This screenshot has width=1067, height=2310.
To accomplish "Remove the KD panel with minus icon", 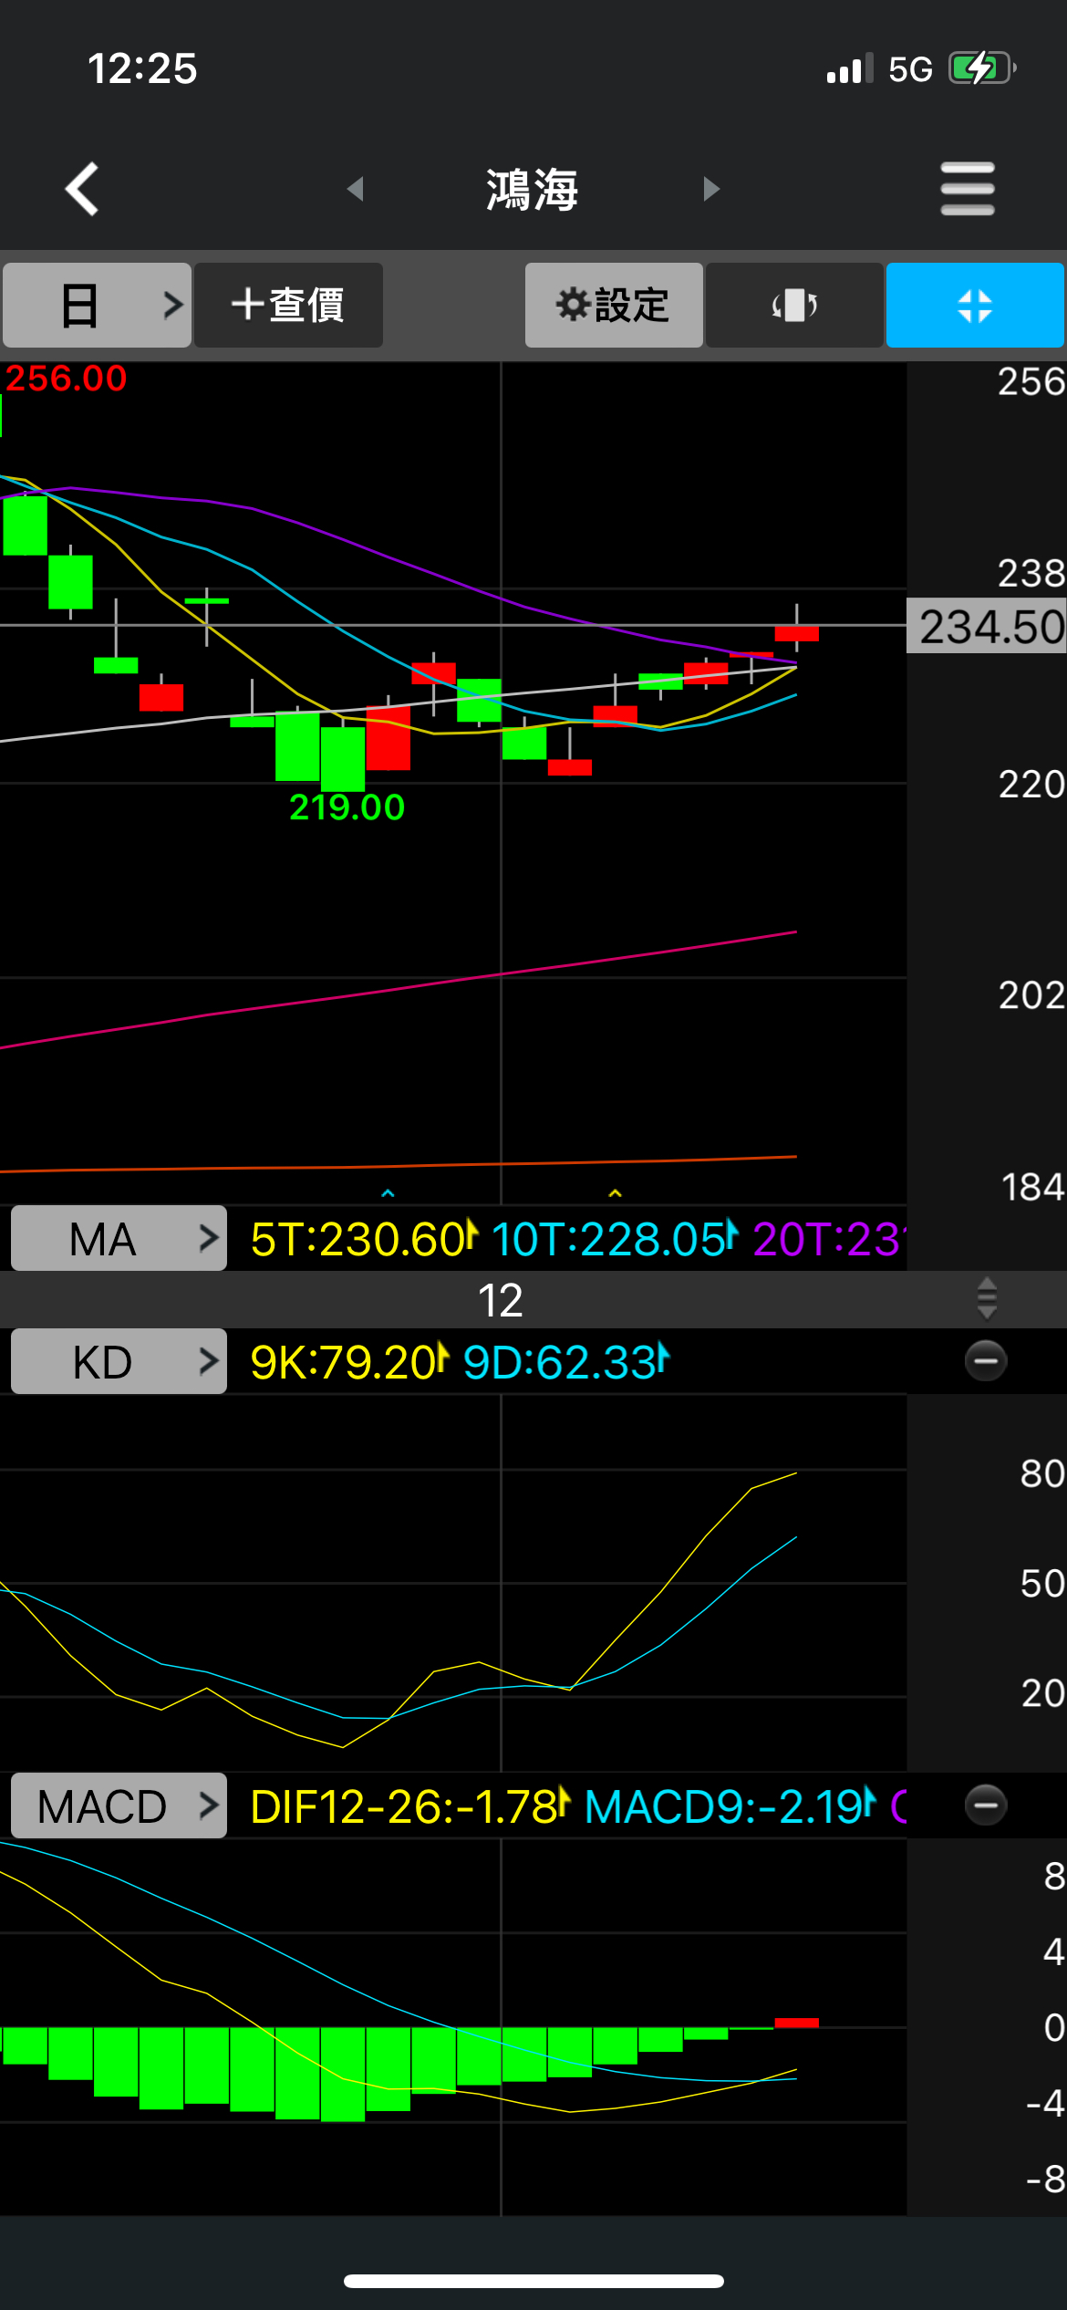I will click(x=986, y=1361).
